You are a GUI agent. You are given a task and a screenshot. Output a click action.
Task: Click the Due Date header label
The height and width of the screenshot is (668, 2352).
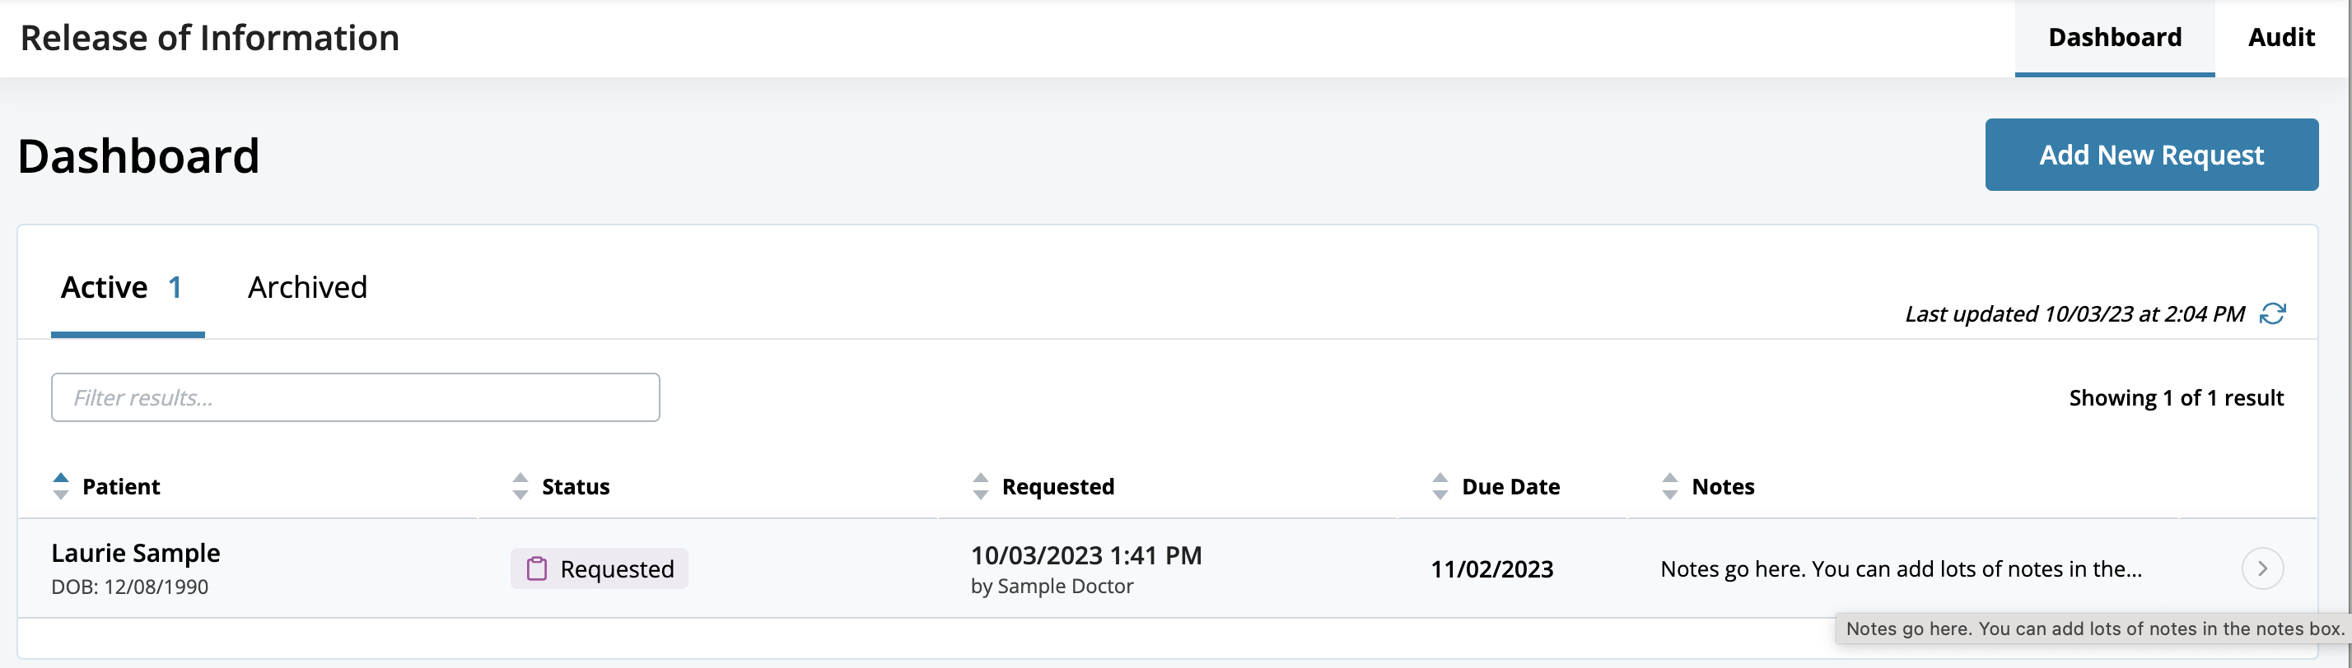point(1510,486)
